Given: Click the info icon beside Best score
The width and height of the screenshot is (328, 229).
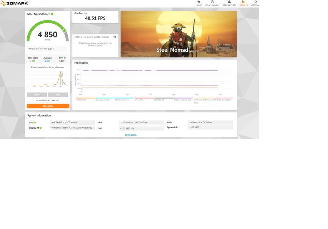Looking at the screenshot, I should (65, 57).
